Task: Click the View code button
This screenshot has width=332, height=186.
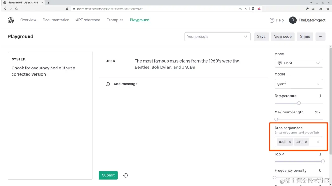Action: click(x=283, y=37)
